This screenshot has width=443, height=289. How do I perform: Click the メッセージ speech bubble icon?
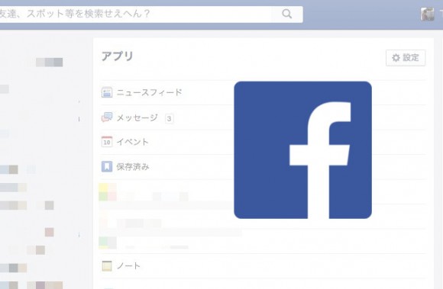(x=107, y=117)
